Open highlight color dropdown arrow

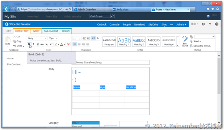pos(58,44)
